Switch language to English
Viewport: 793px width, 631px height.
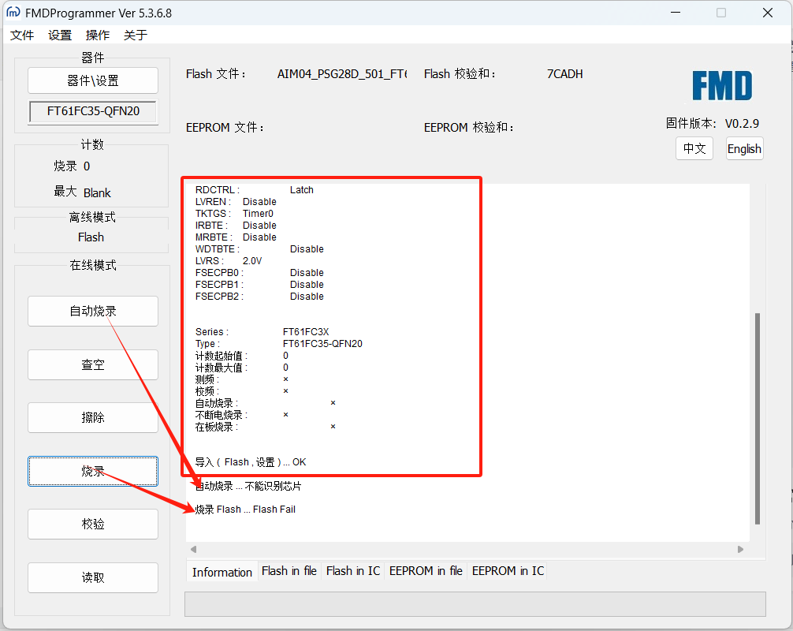pyautogui.click(x=744, y=148)
